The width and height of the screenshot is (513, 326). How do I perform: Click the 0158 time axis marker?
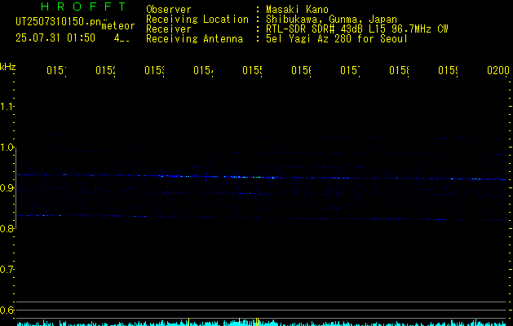pos(399,71)
